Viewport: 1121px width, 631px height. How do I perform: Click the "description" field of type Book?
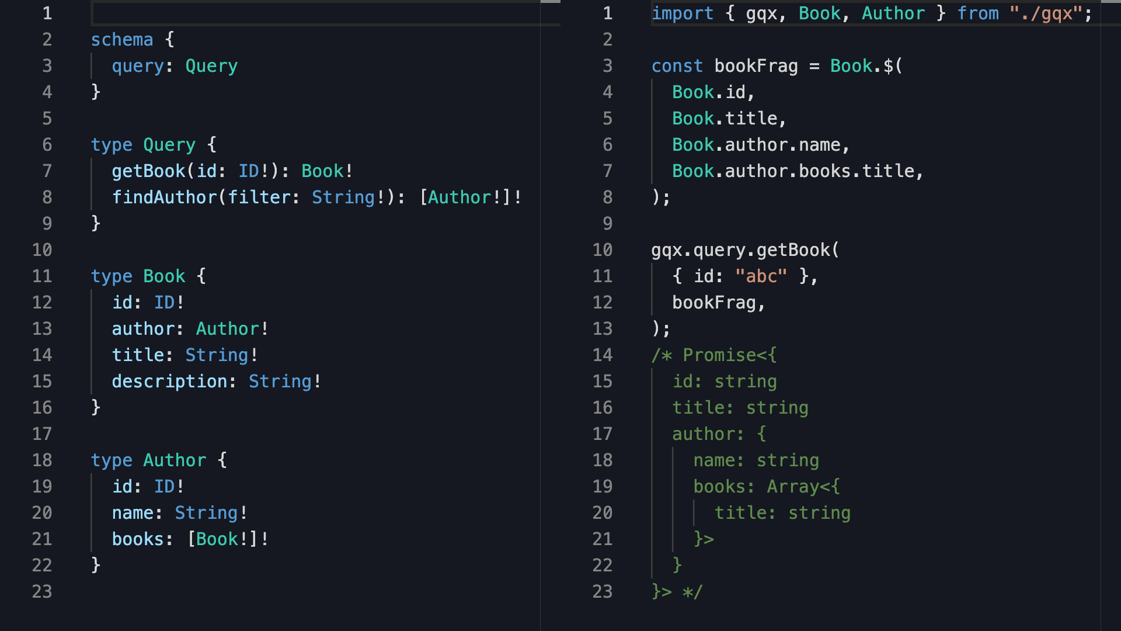click(169, 382)
